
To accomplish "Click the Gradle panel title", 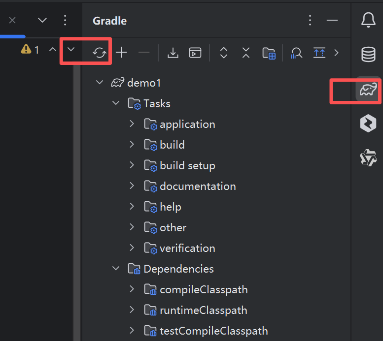I will pyautogui.click(x=109, y=21).
